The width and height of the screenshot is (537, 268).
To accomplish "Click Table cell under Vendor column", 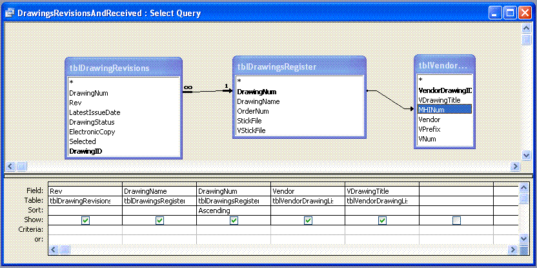I will 308,200.
